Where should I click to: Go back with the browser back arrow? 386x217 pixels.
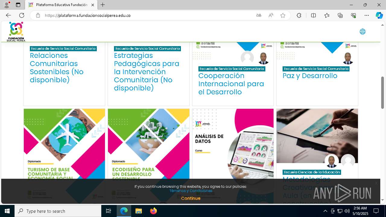pyautogui.click(x=8, y=15)
